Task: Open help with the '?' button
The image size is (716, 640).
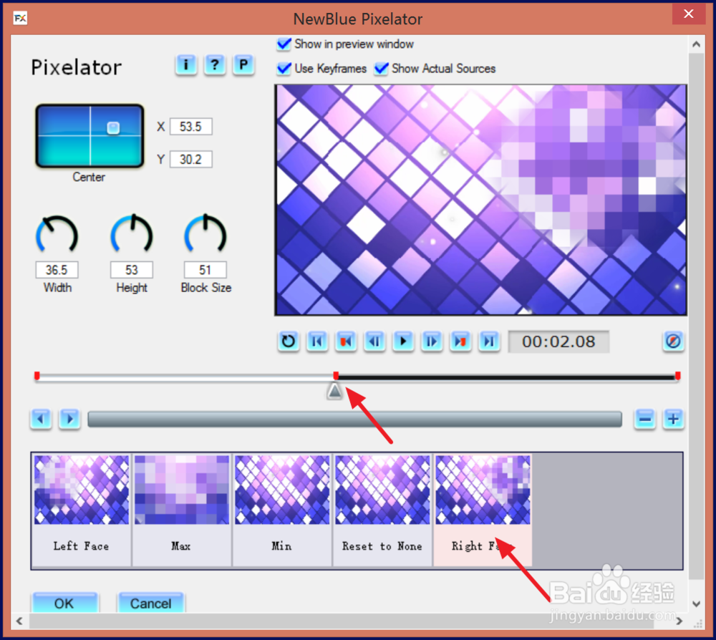Action: (x=215, y=65)
